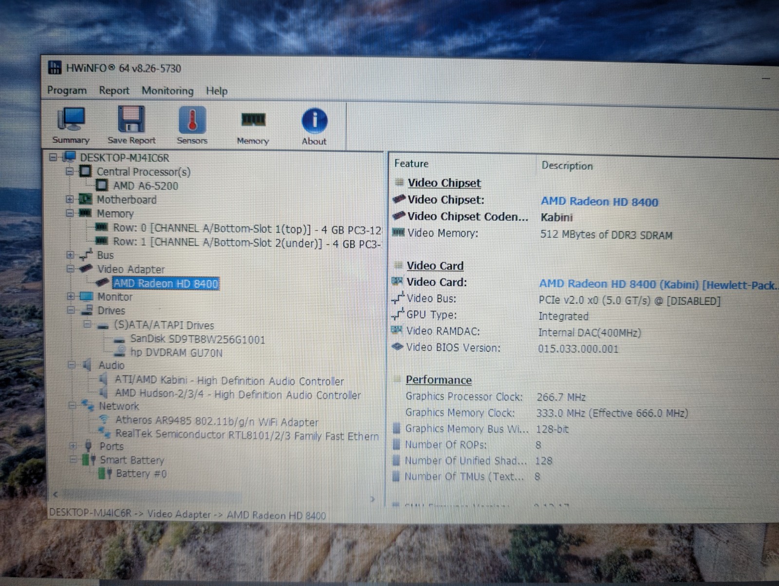Viewport: 779px width, 586px height.
Task: Click the Performance section heading
Action: tap(439, 380)
